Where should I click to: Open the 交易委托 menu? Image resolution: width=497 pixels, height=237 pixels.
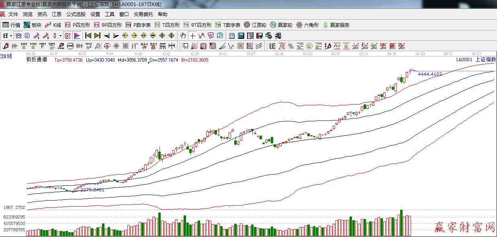[x=143, y=14]
